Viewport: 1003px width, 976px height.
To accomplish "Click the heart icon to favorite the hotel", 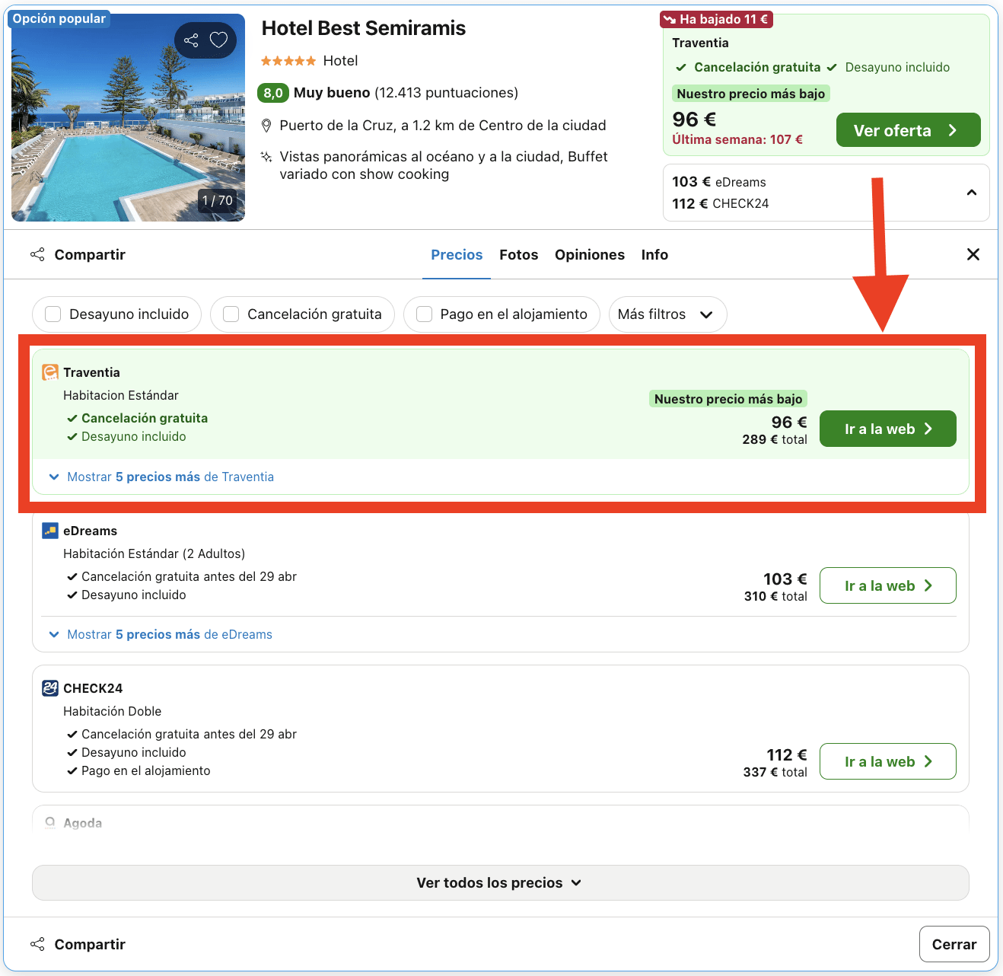I will (x=218, y=40).
